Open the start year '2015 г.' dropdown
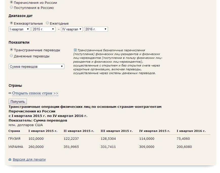220x173 pixels. 44,29
